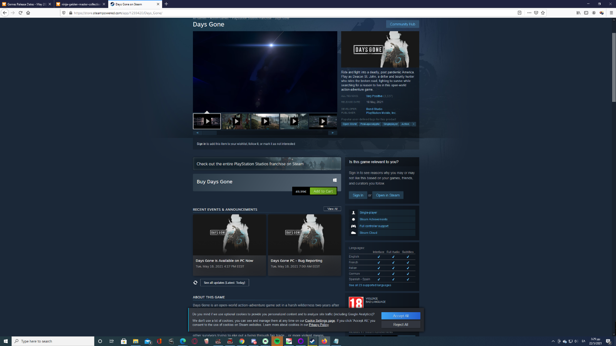Switch to Games Release Dates tab

pos(27,4)
